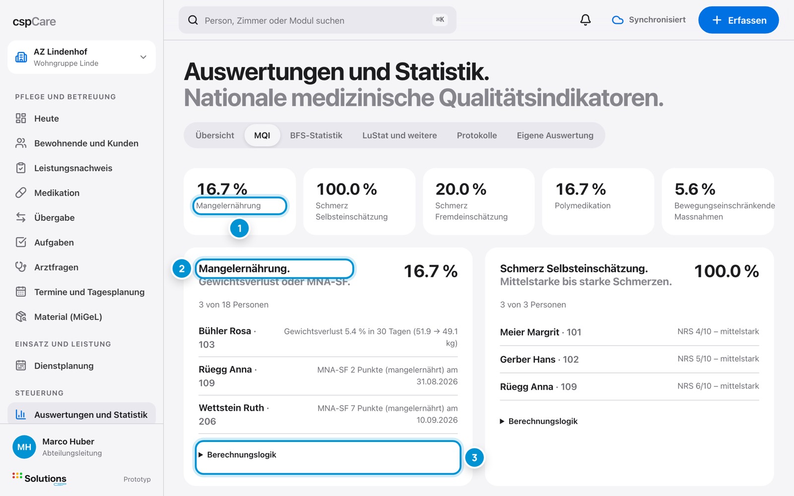The image size is (794, 496).
Task: Click the Prototyp label
Action: (137, 479)
